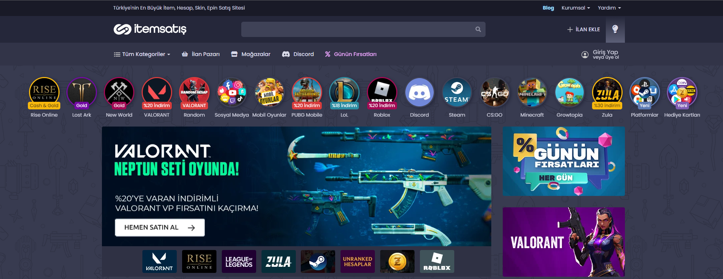
Task: Select the Rise Online banner thumbnail
Action: tap(199, 261)
